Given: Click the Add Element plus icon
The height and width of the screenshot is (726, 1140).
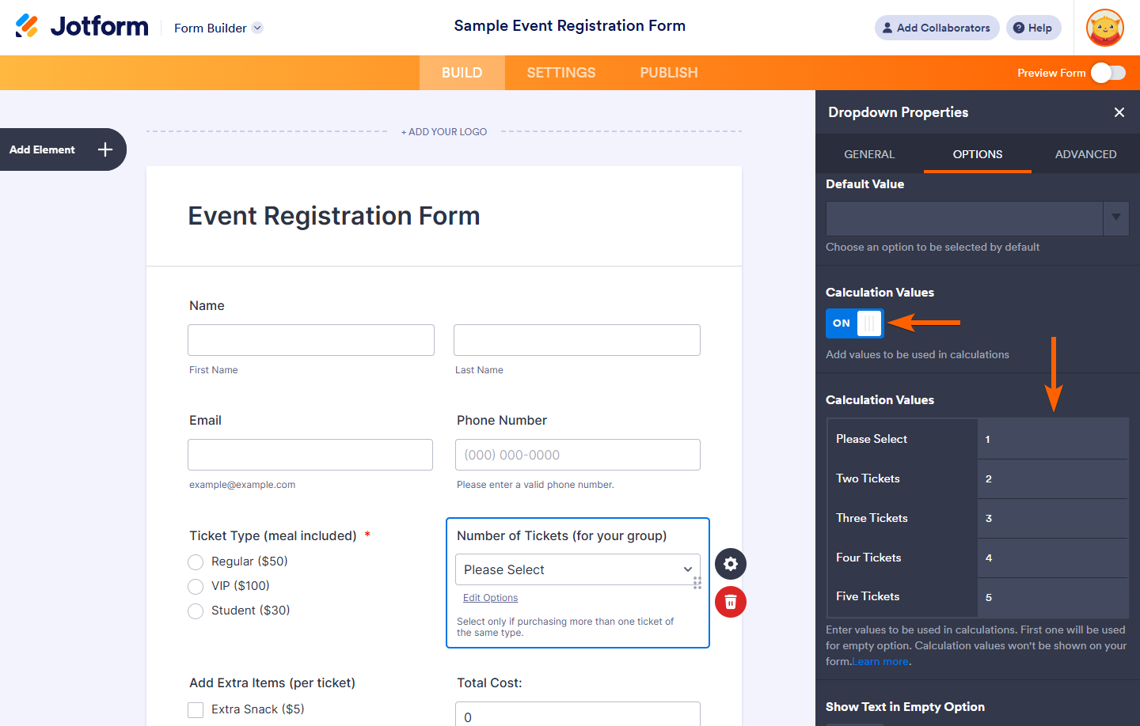Looking at the screenshot, I should [x=105, y=149].
